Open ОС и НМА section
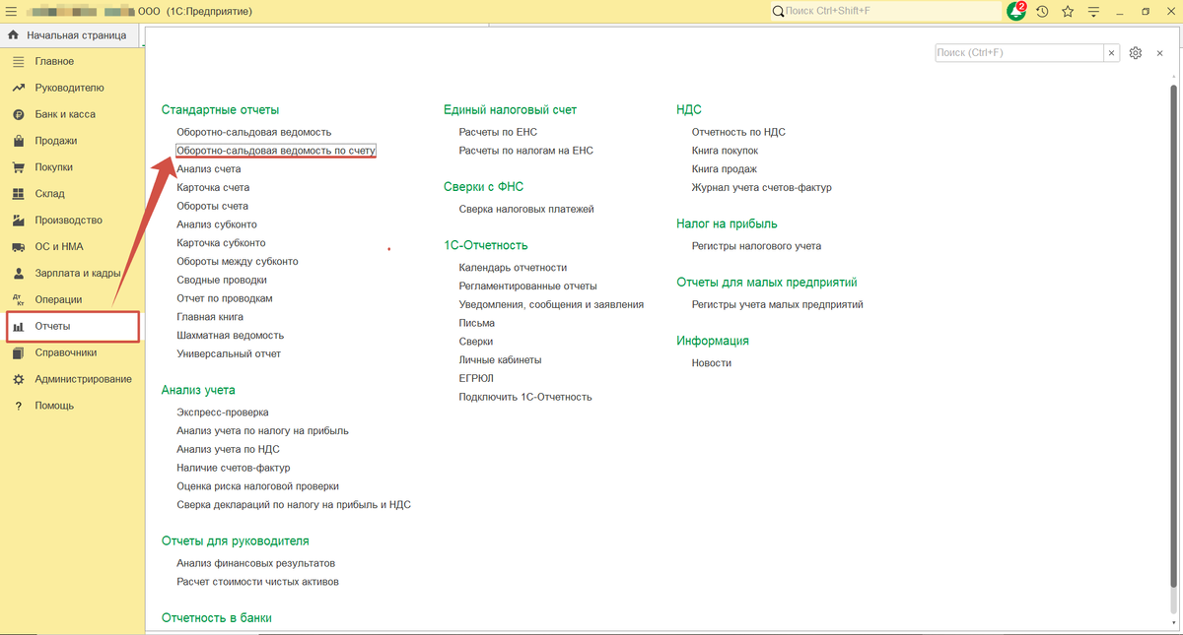1183x635 pixels. pos(58,247)
